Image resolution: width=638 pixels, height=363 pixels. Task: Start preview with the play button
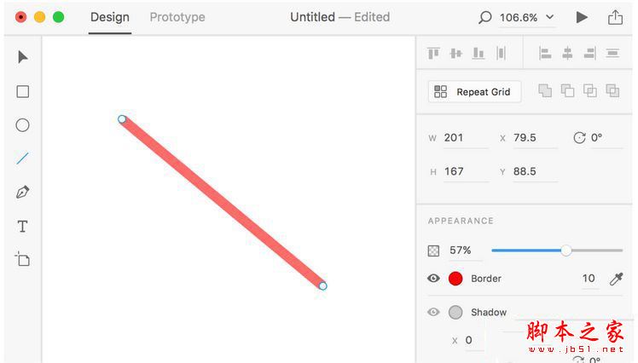coord(582,18)
